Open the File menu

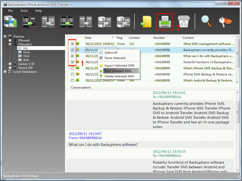tap(10, 10)
